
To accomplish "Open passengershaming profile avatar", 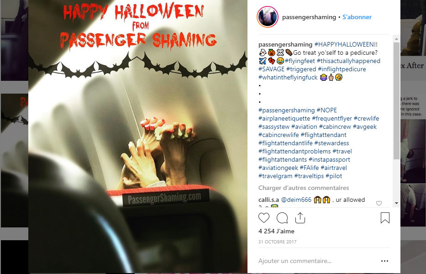I will tap(268, 17).
